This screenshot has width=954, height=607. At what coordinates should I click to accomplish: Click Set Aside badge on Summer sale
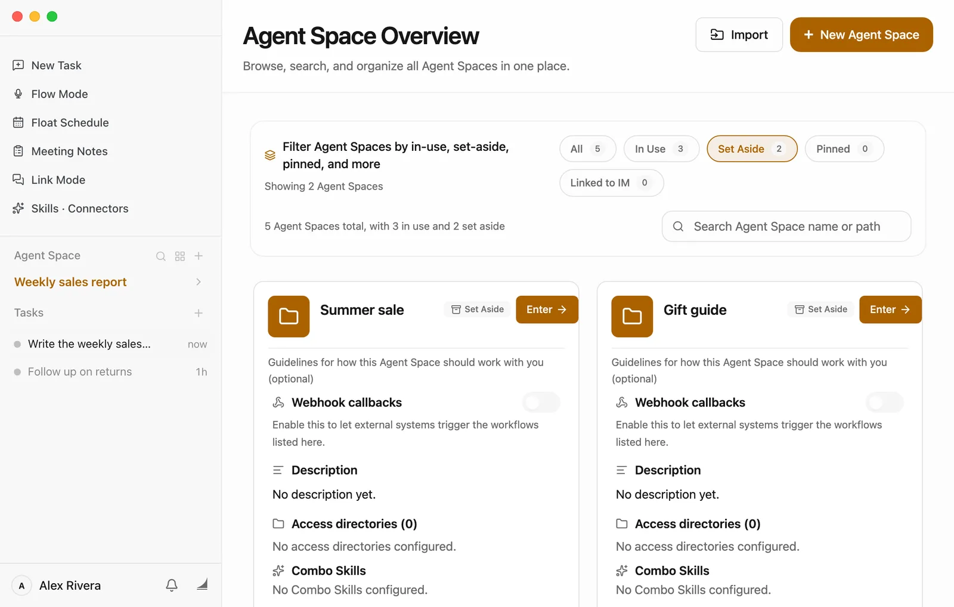[478, 309]
